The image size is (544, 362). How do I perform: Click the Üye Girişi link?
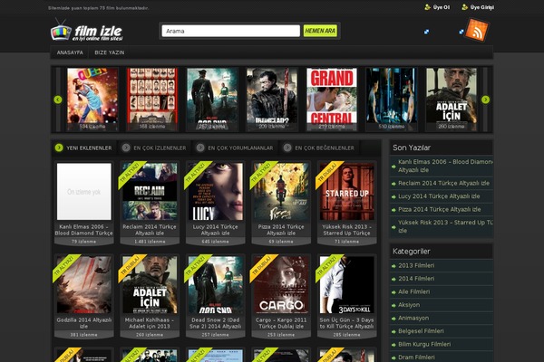pyautogui.click(x=482, y=7)
